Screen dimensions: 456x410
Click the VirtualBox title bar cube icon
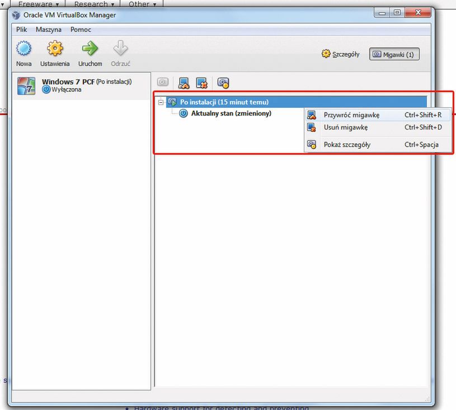pos(16,15)
